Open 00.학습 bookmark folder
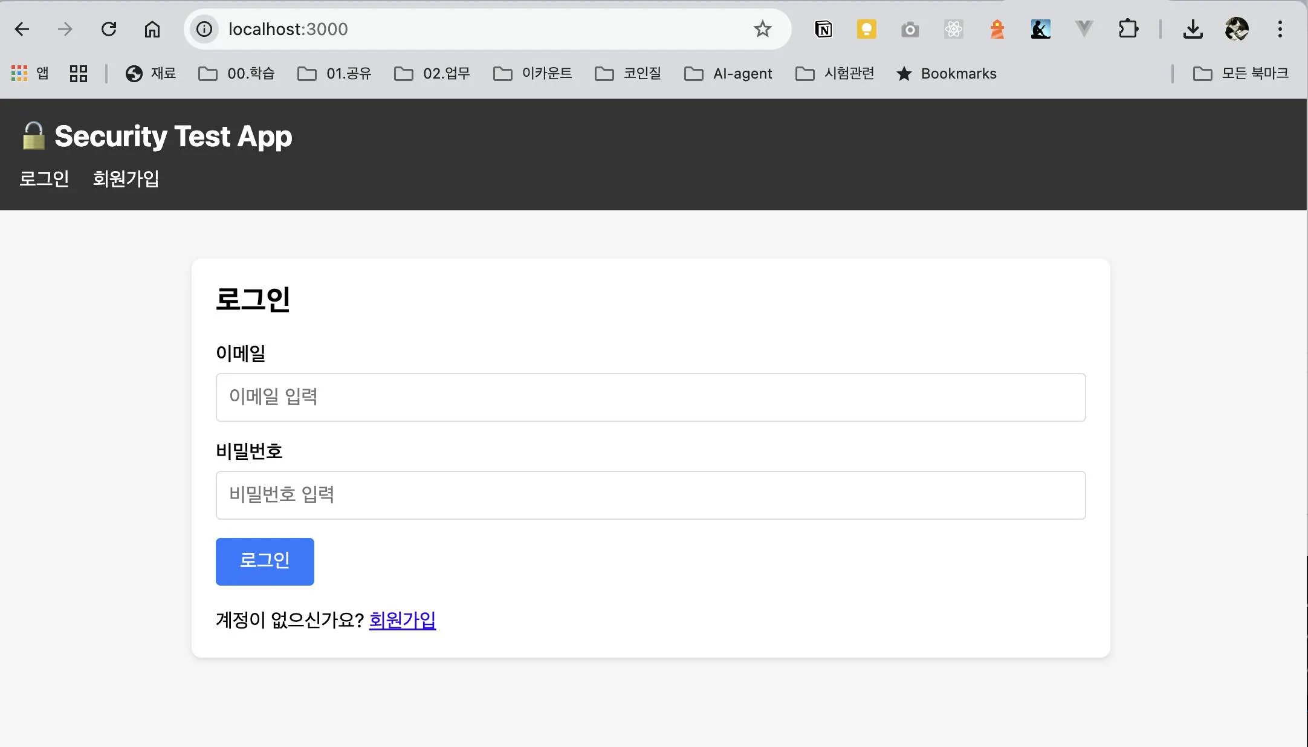 (237, 74)
